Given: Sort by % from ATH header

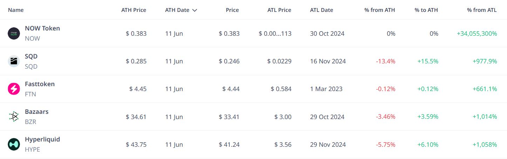Looking at the screenshot, I should tap(380, 10).
